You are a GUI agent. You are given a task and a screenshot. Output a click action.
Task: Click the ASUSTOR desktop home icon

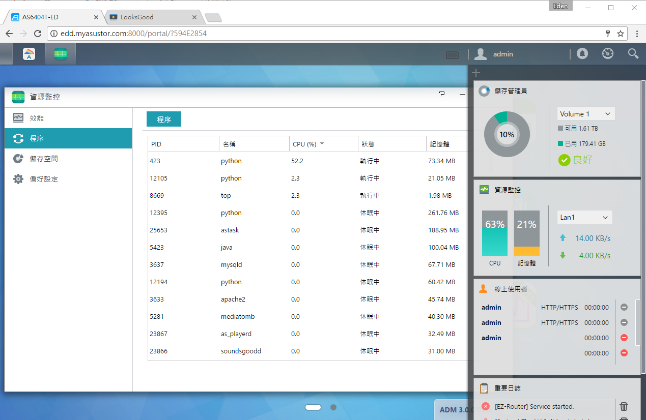pyautogui.click(x=29, y=54)
